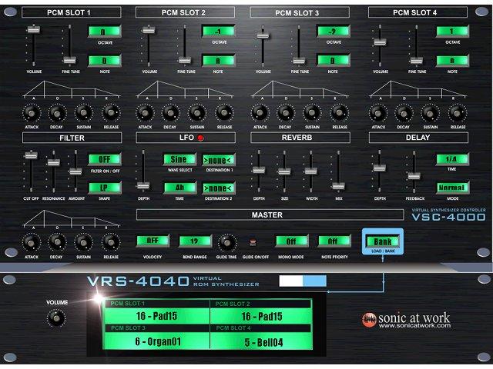Click the Filter envelope Release knob

pyautogui.click(x=111, y=243)
